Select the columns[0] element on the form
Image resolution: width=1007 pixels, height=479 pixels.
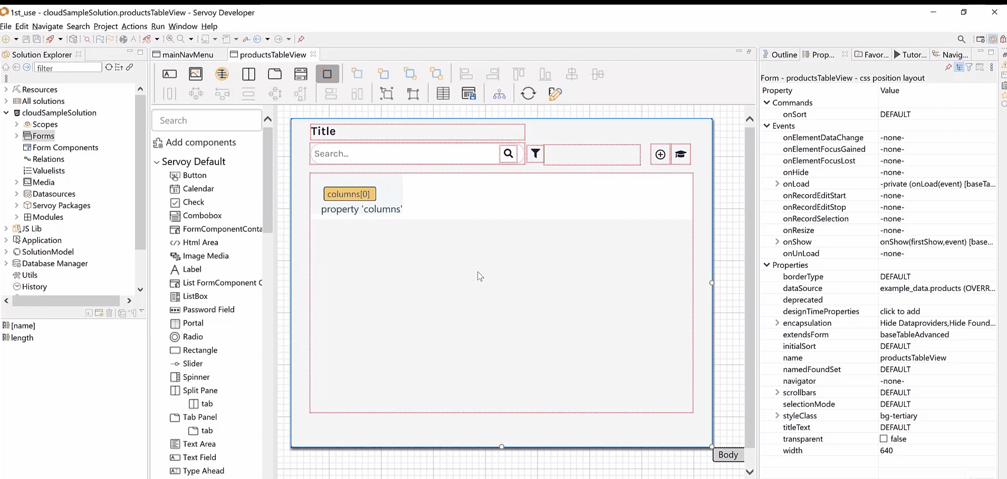tap(349, 194)
